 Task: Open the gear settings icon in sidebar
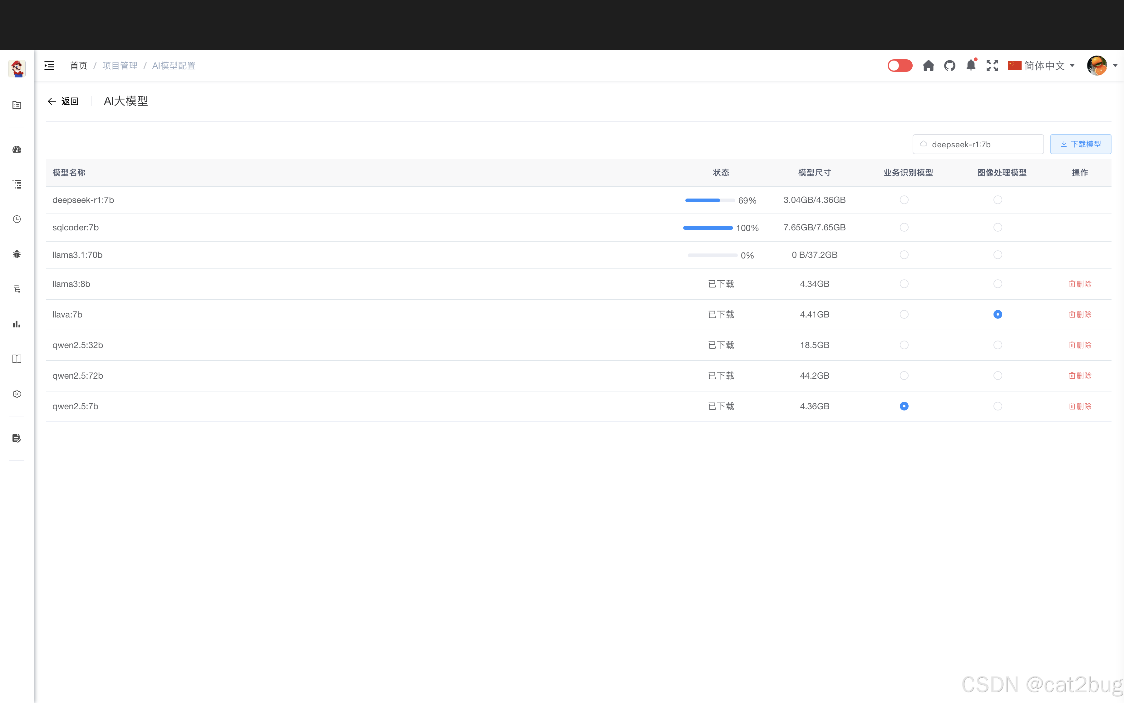(17, 394)
